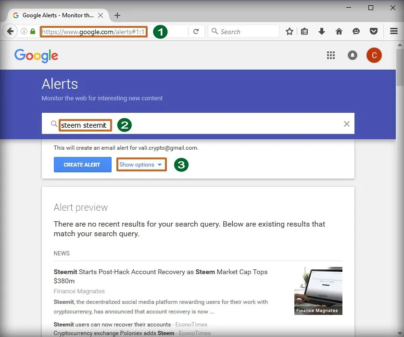Open Cryptocurrency exchange Poloniex adds Steem link

114,333
